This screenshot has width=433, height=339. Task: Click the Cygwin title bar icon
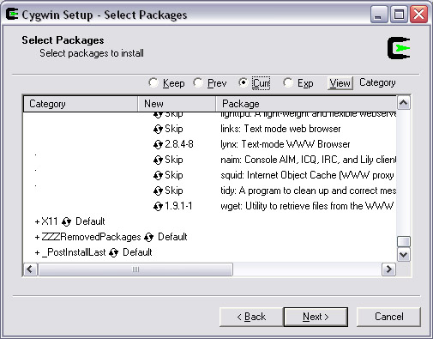pos(12,15)
